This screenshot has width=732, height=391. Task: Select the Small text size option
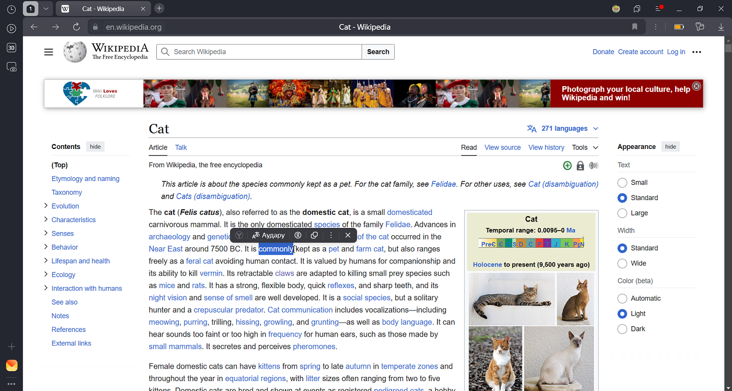[x=622, y=182]
